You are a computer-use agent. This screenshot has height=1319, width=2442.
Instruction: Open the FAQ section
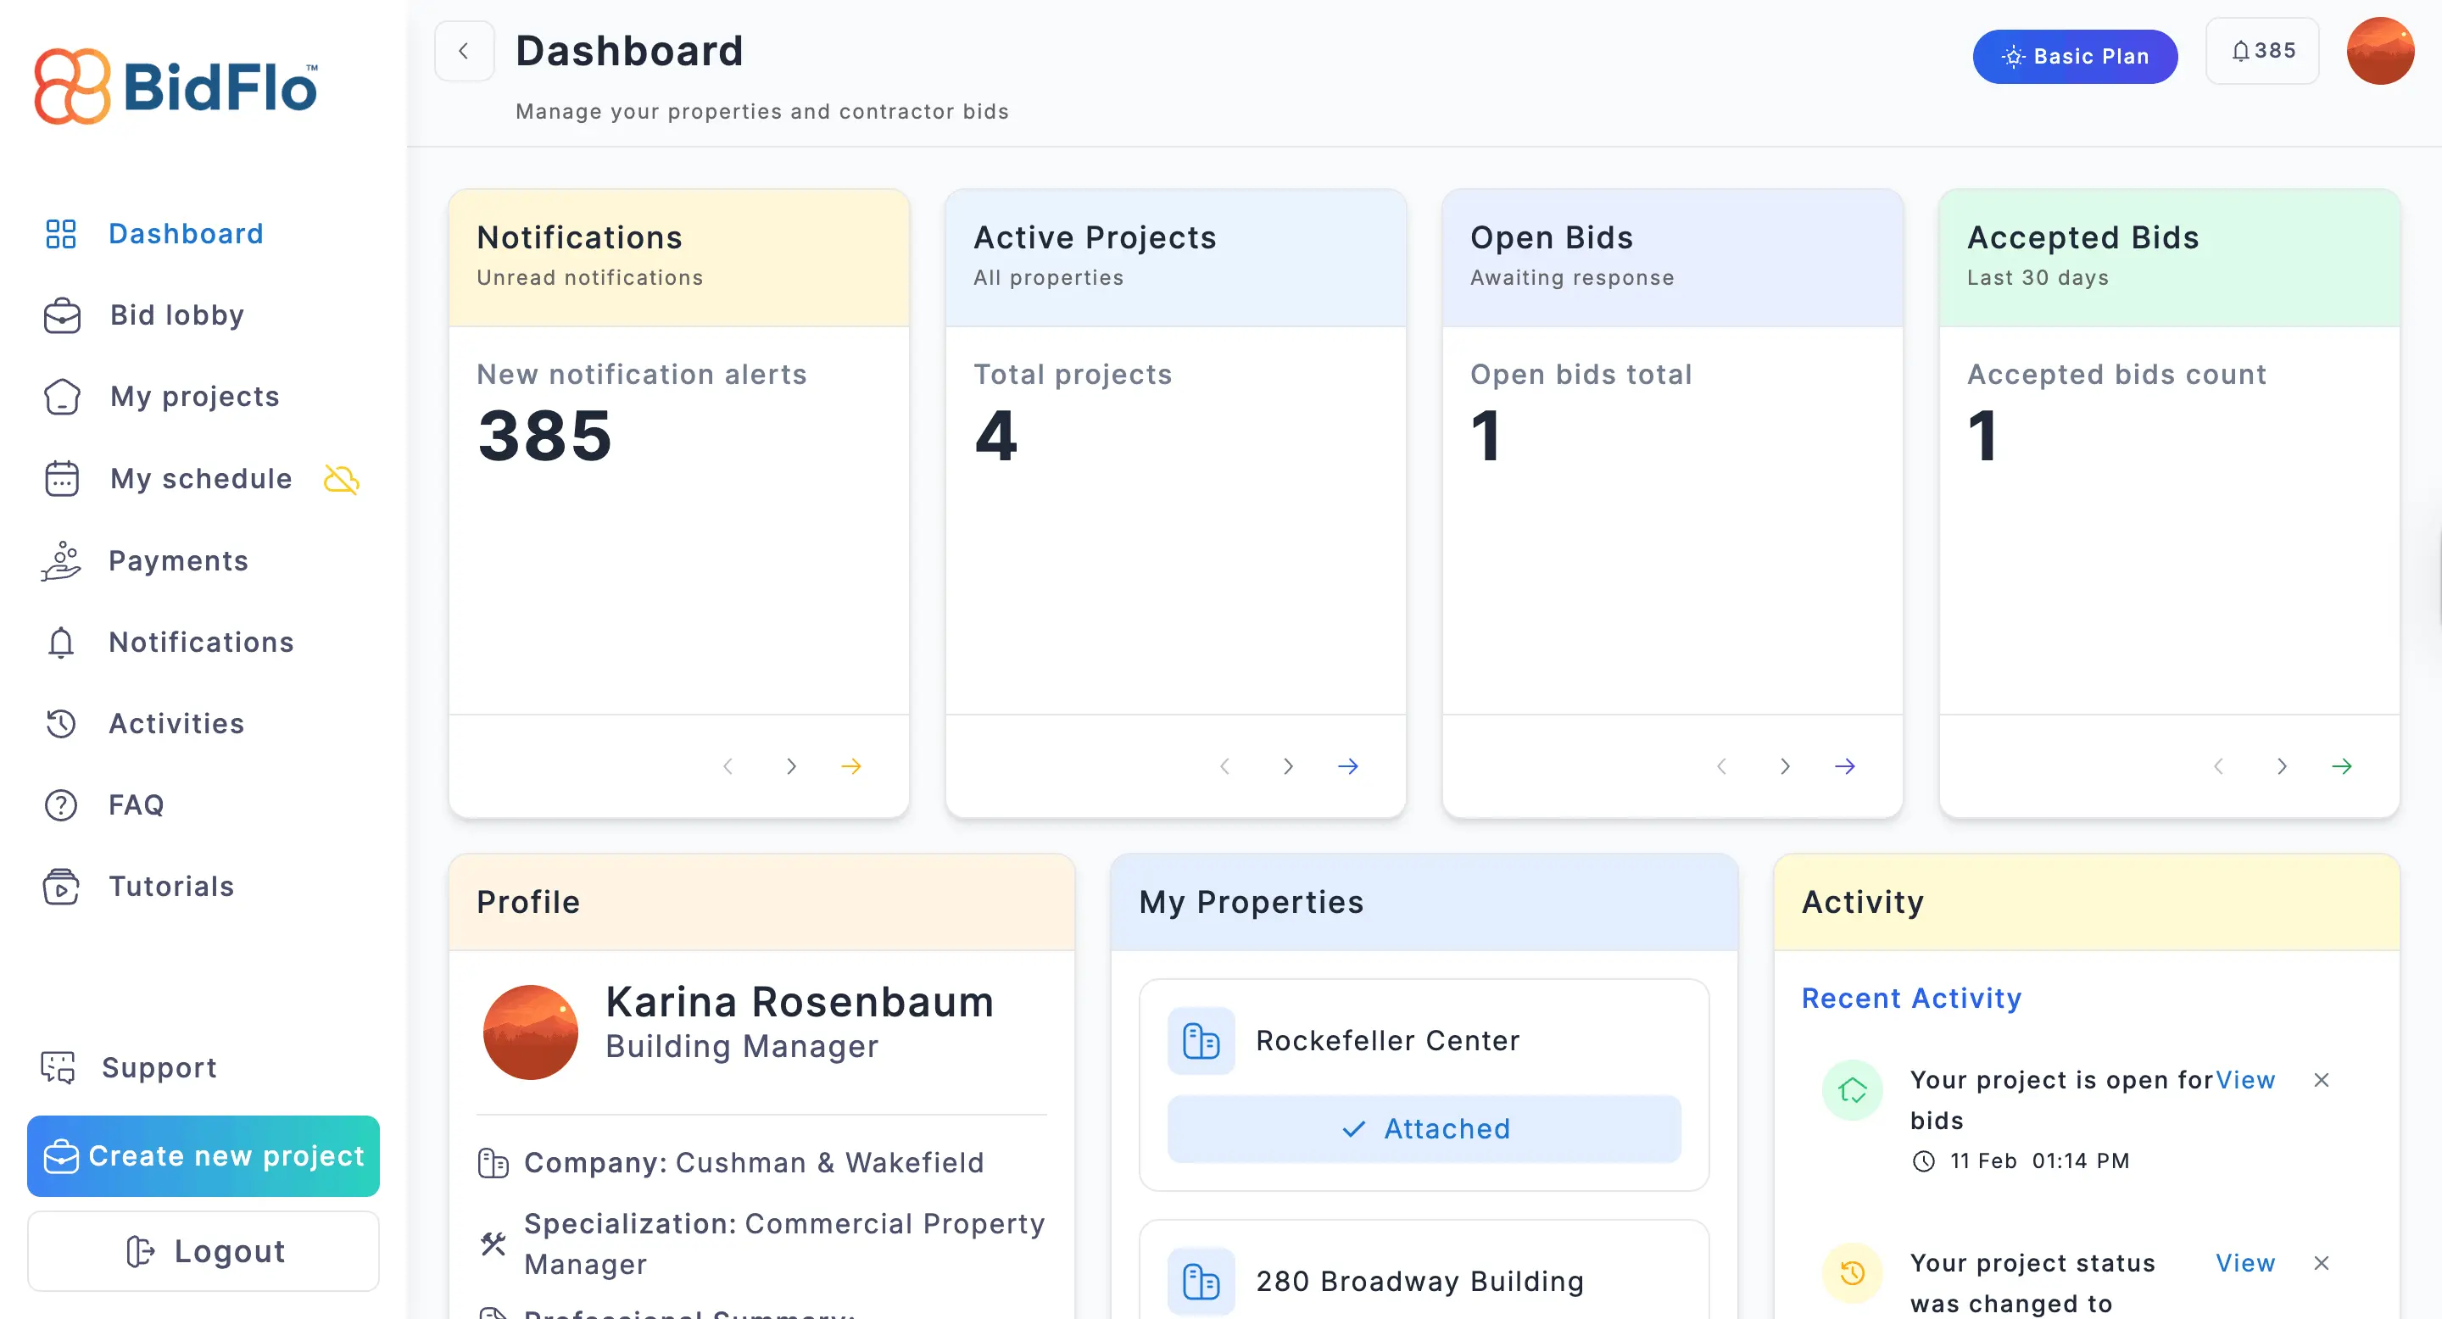(x=136, y=804)
